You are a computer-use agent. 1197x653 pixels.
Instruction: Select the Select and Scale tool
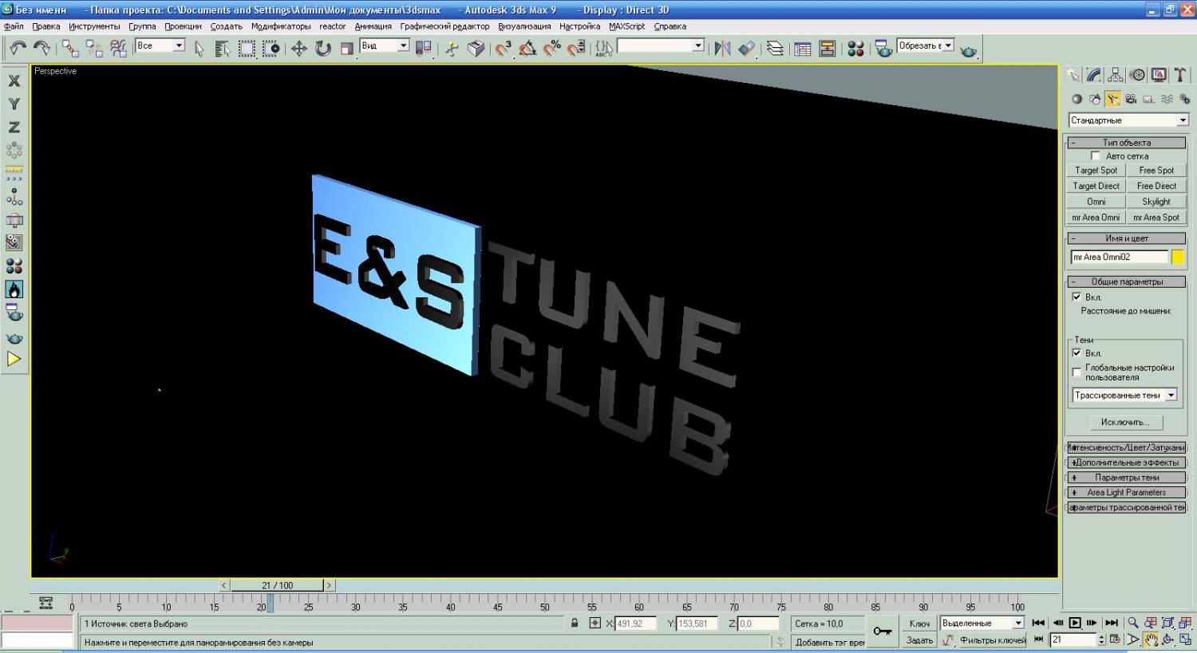tap(346, 49)
